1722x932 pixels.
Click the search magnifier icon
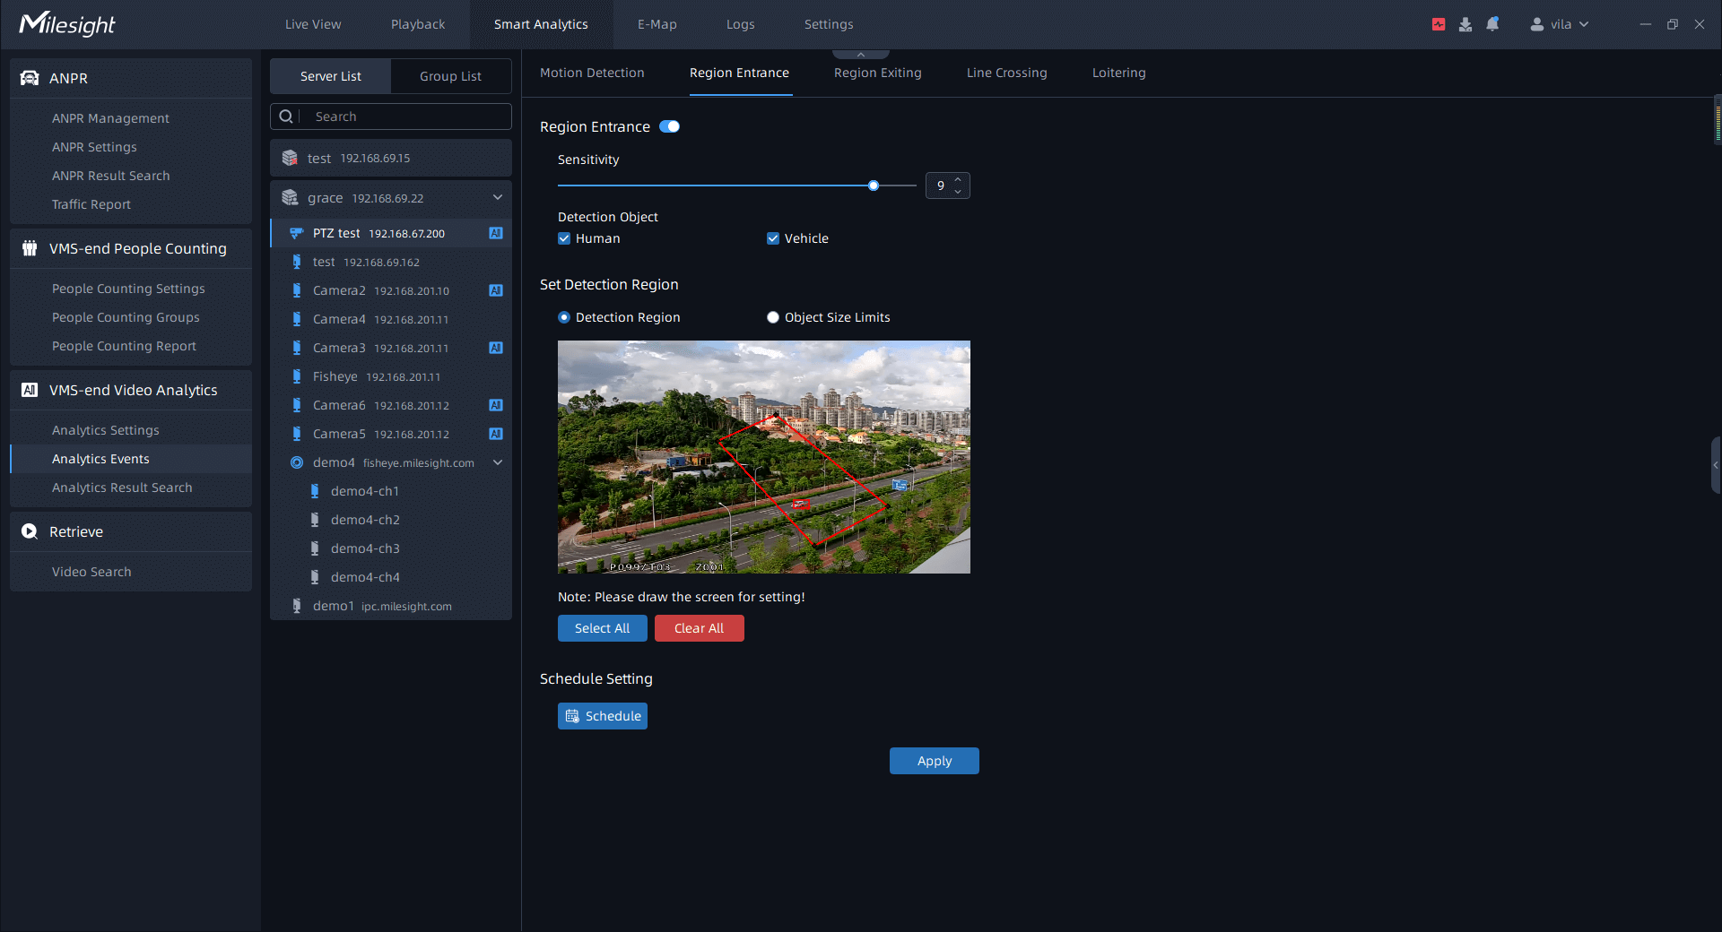pyautogui.click(x=286, y=116)
